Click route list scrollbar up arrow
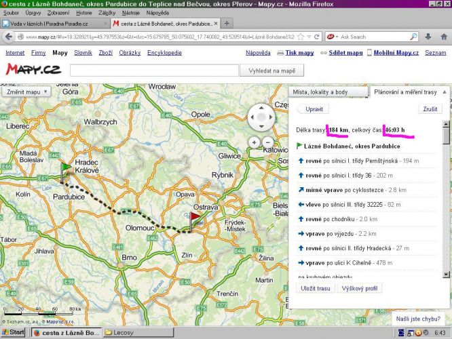Screen dimensions: 452x339 (x=446, y=124)
